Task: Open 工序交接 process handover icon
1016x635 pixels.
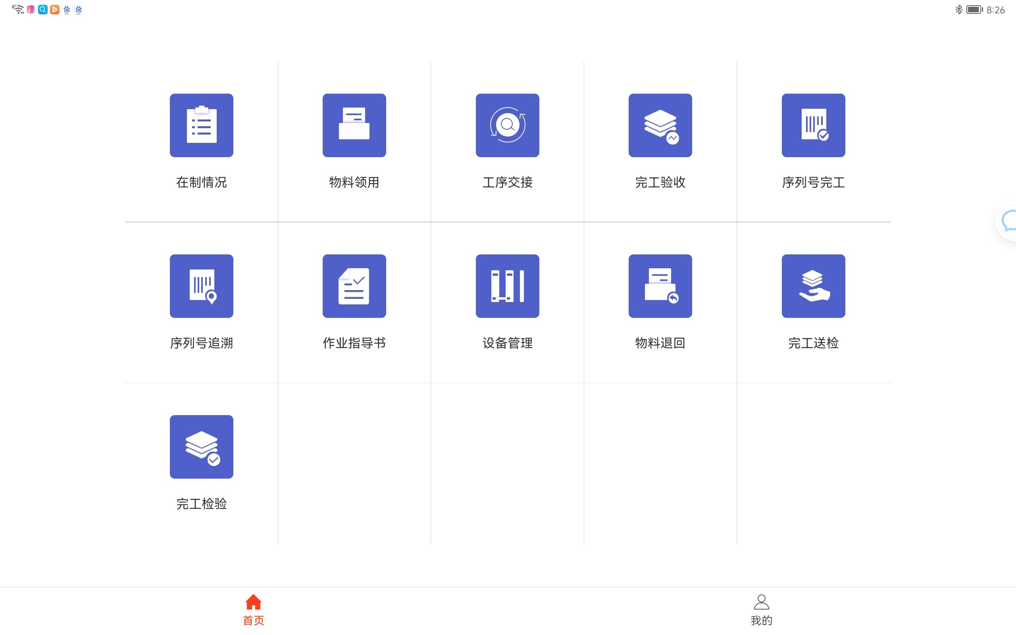Action: coord(507,125)
